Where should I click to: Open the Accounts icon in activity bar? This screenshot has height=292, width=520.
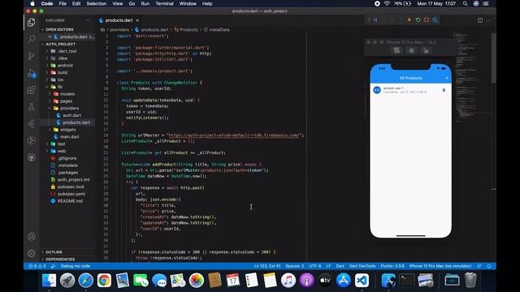point(32,236)
